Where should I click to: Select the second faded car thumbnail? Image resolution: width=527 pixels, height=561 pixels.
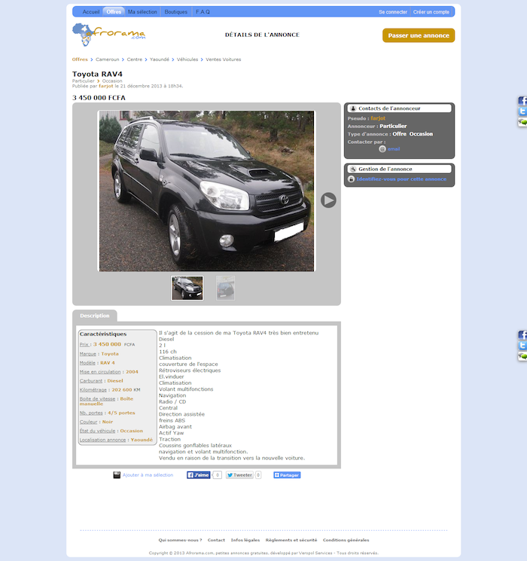pyautogui.click(x=225, y=288)
